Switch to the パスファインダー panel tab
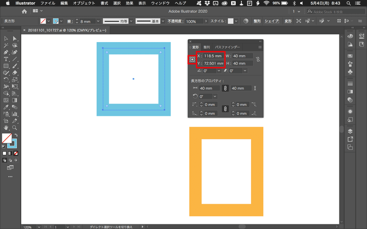The width and height of the screenshot is (367, 229). pos(227,47)
